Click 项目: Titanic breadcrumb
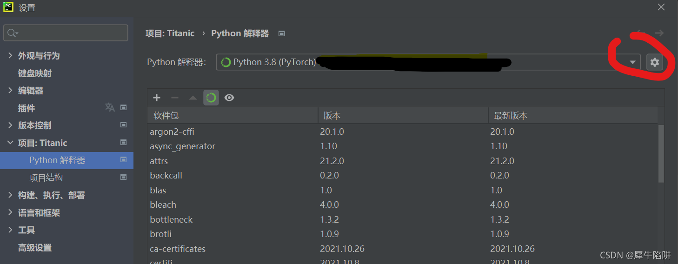Viewport: 678px width, 264px height. pos(170,33)
